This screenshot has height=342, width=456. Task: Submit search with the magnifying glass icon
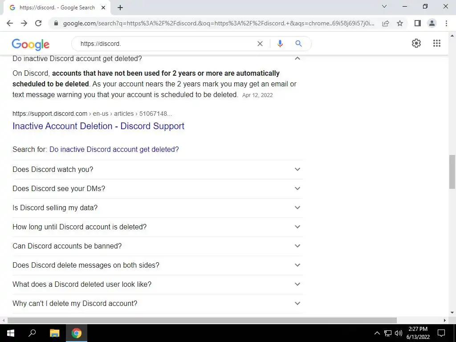pyautogui.click(x=299, y=44)
